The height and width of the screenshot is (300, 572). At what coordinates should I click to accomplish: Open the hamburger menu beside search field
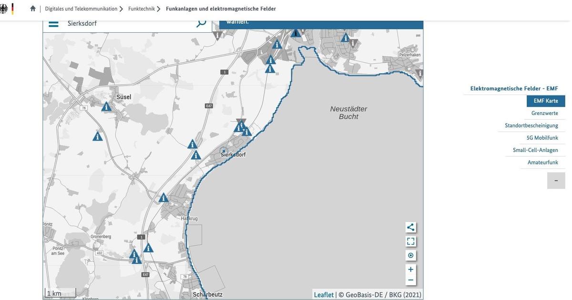53,23
